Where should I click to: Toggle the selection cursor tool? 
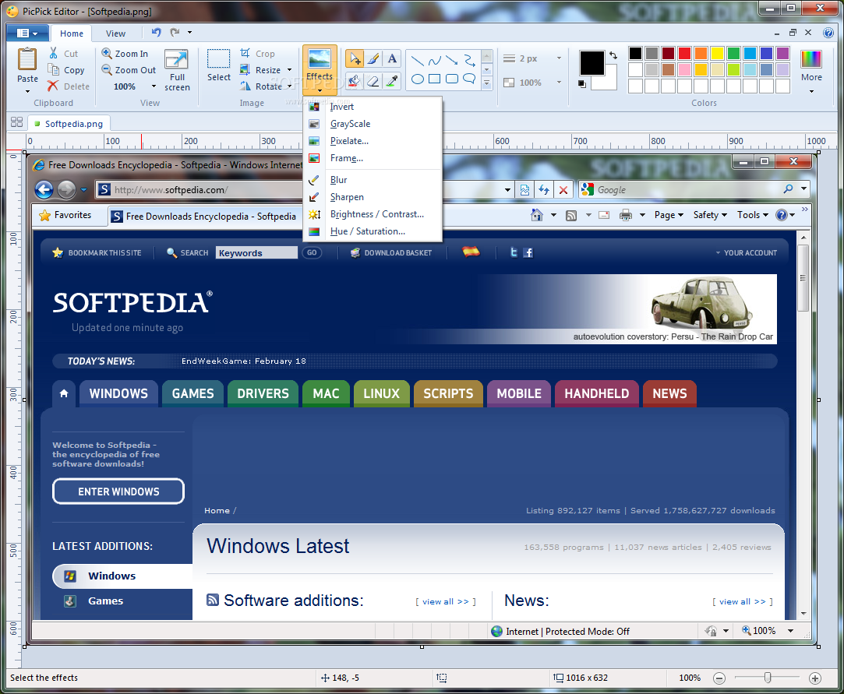(355, 59)
